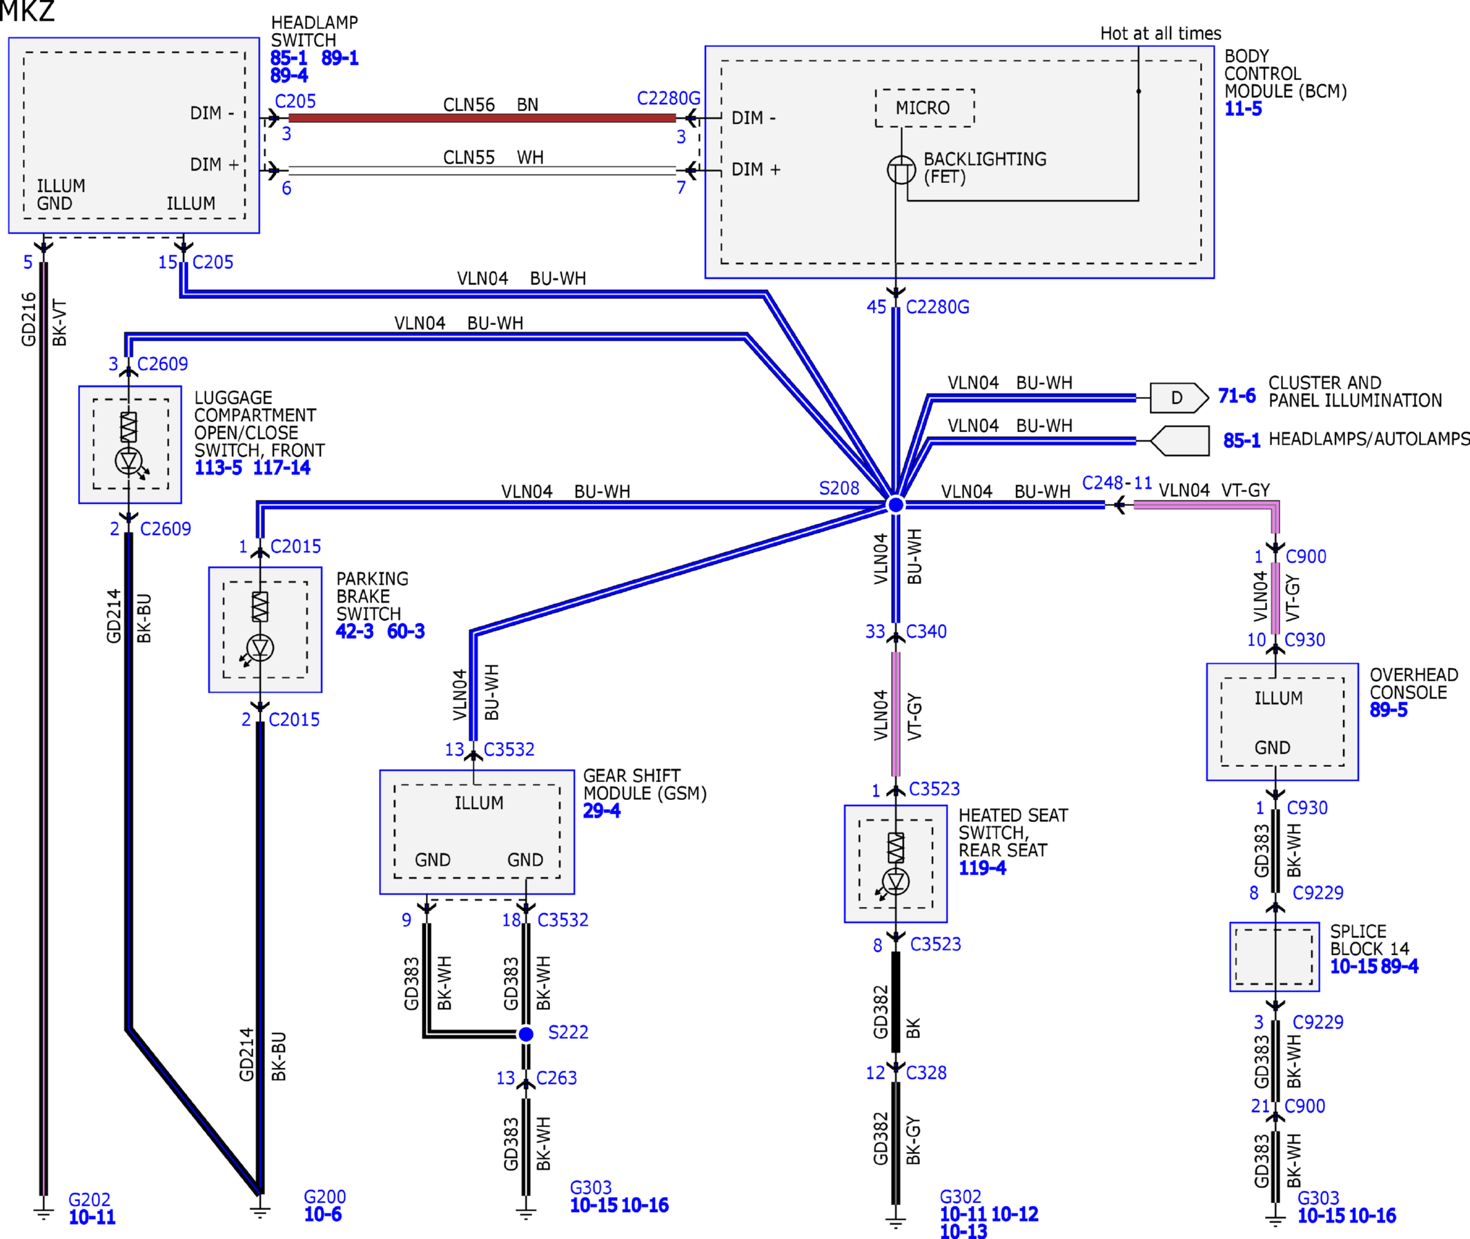Image resolution: width=1470 pixels, height=1239 pixels.
Task: Click the ground symbol below G302
Action: coord(896,1222)
